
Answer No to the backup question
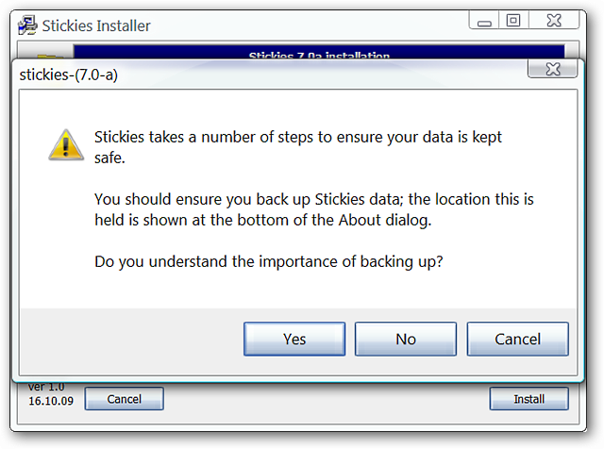[406, 339]
